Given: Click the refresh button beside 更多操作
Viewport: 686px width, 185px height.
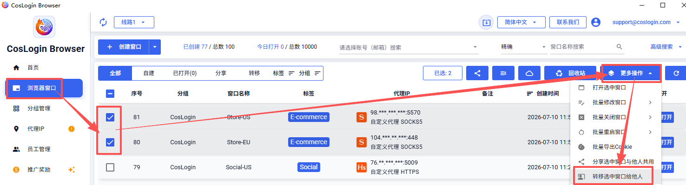Looking at the screenshot, I should pyautogui.click(x=675, y=73).
